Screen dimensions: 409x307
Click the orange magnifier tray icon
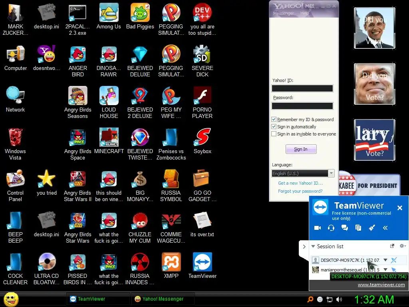tap(310, 299)
